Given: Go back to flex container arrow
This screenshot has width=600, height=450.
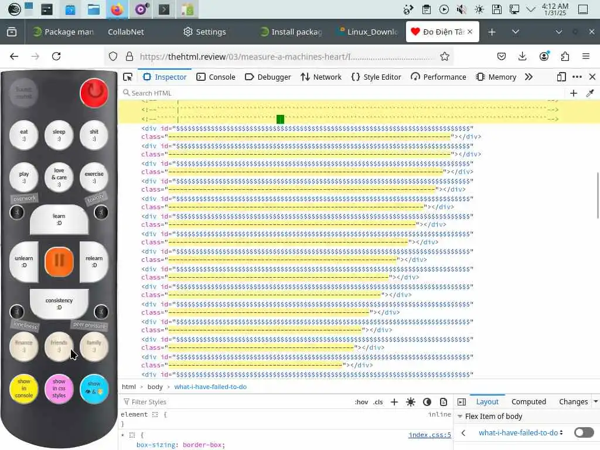Looking at the screenshot, I should (463, 433).
